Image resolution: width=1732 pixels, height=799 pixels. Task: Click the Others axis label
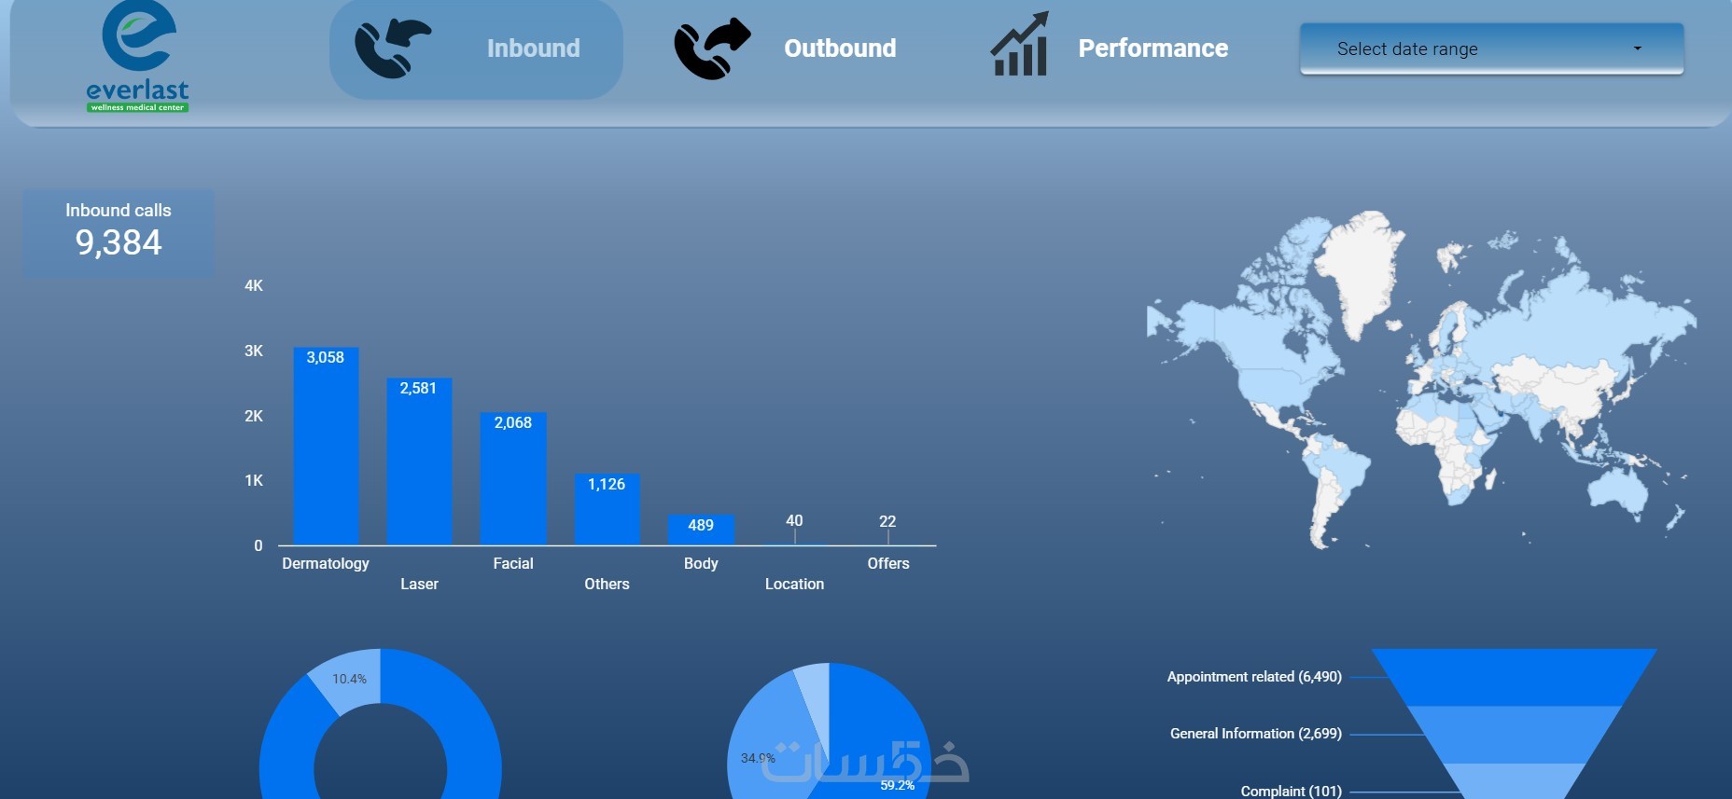[607, 584]
